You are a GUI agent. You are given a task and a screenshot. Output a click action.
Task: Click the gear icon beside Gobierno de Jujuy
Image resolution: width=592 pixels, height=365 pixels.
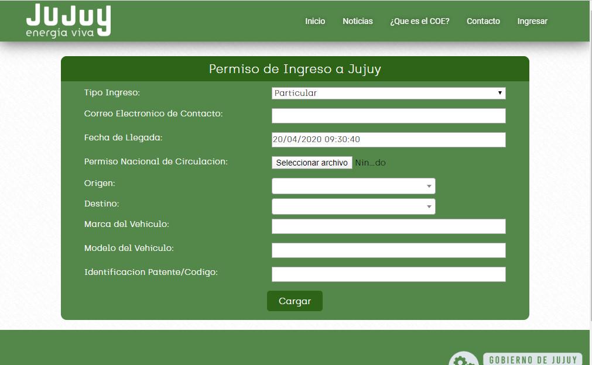pyautogui.click(x=464, y=359)
